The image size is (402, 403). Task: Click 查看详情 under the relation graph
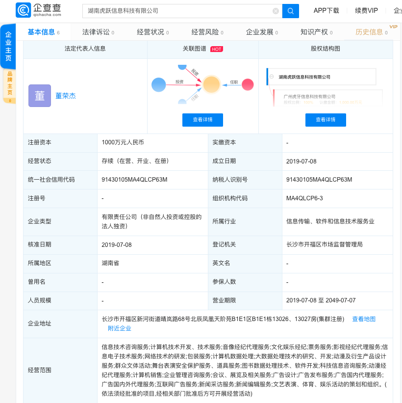[x=202, y=120]
